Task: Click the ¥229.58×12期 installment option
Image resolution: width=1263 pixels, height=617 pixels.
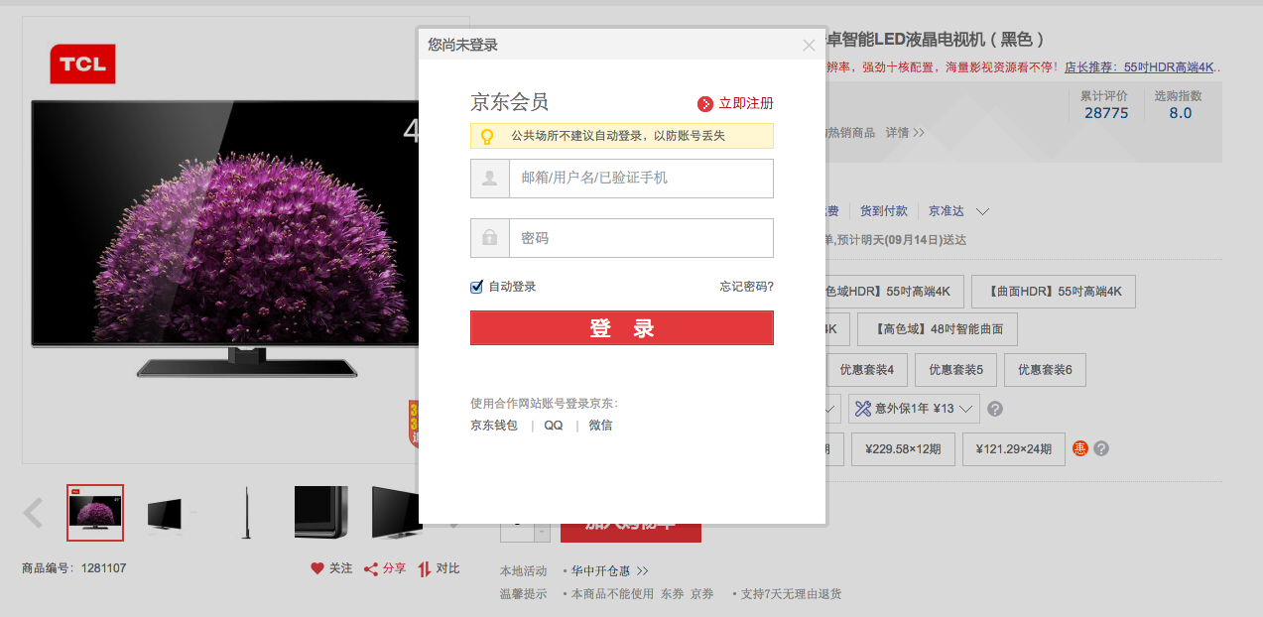Action: 902,448
